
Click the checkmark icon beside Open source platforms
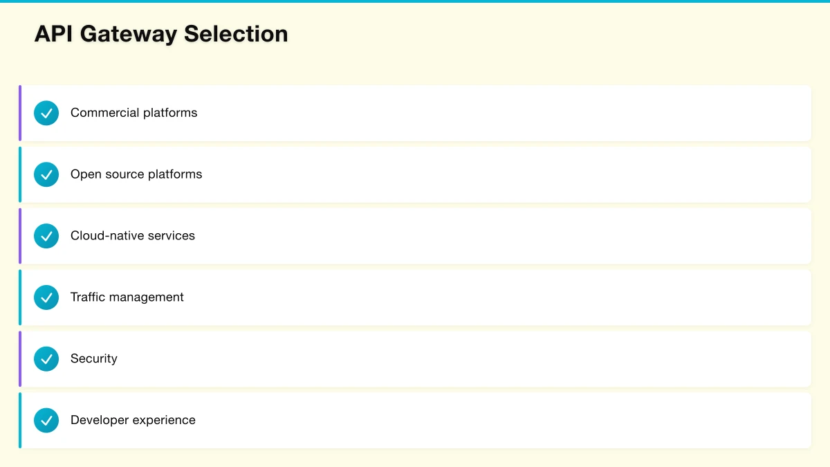click(46, 174)
